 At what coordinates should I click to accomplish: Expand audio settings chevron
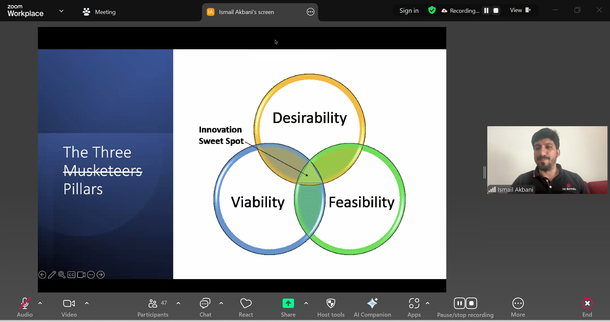40,303
